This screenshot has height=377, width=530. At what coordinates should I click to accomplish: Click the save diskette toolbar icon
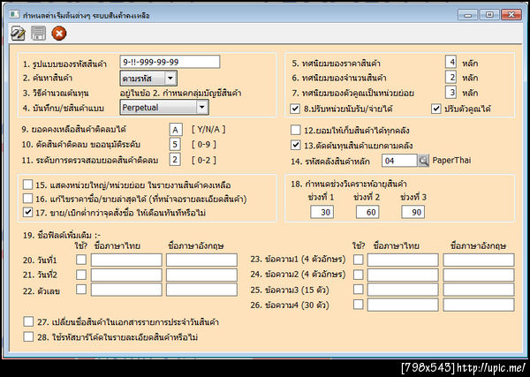point(38,34)
